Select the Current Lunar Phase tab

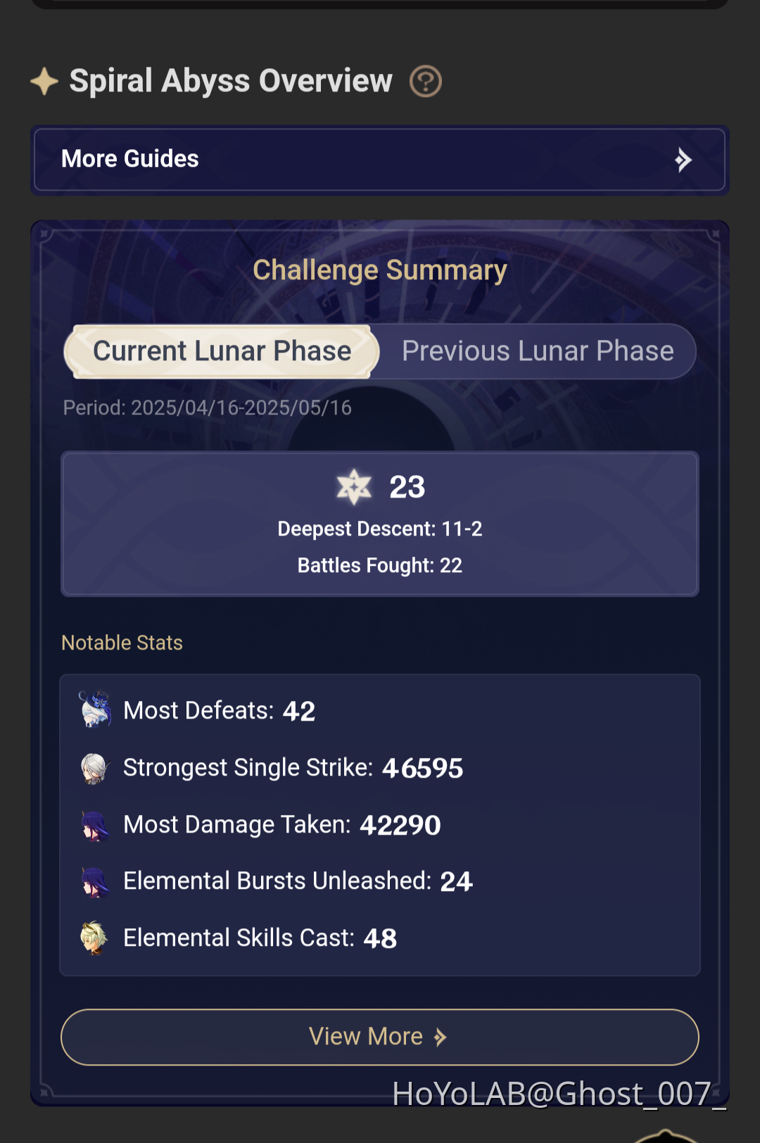pos(222,351)
